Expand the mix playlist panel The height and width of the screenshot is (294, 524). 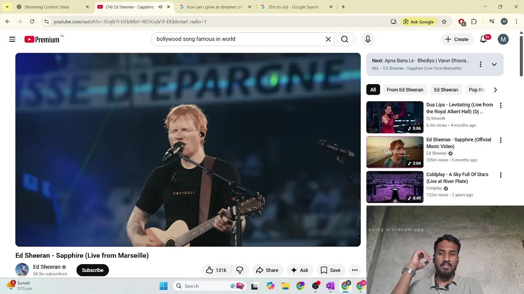click(x=494, y=64)
